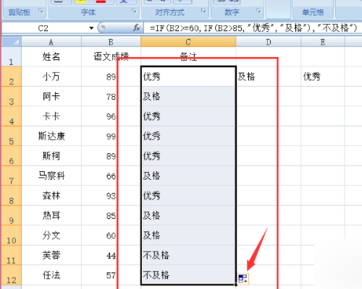Select cell E2 containing 优秀
362x289 pixels.
click(323, 77)
